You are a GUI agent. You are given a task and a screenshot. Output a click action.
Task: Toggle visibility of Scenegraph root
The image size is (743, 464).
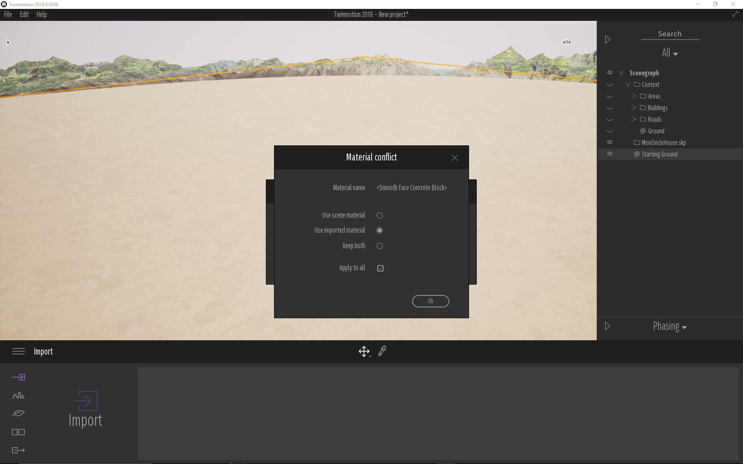coord(609,72)
